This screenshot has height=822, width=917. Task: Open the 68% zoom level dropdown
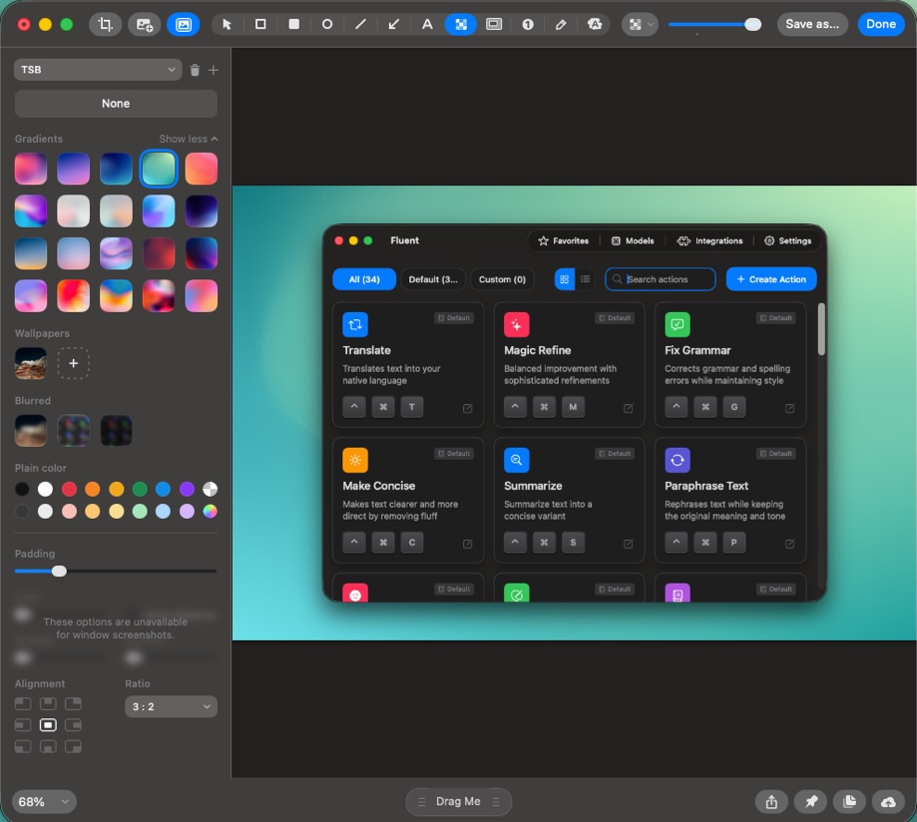45,802
